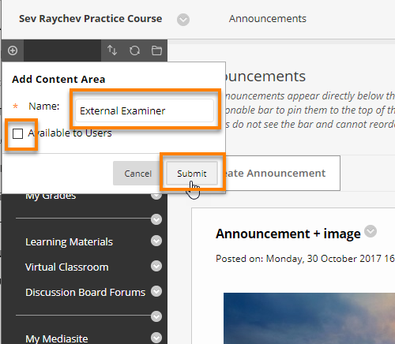The height and width of the screenshot is (344, 395).
Task: Open Discussion Board Forums options chevron
Action: tap(156, 291)
